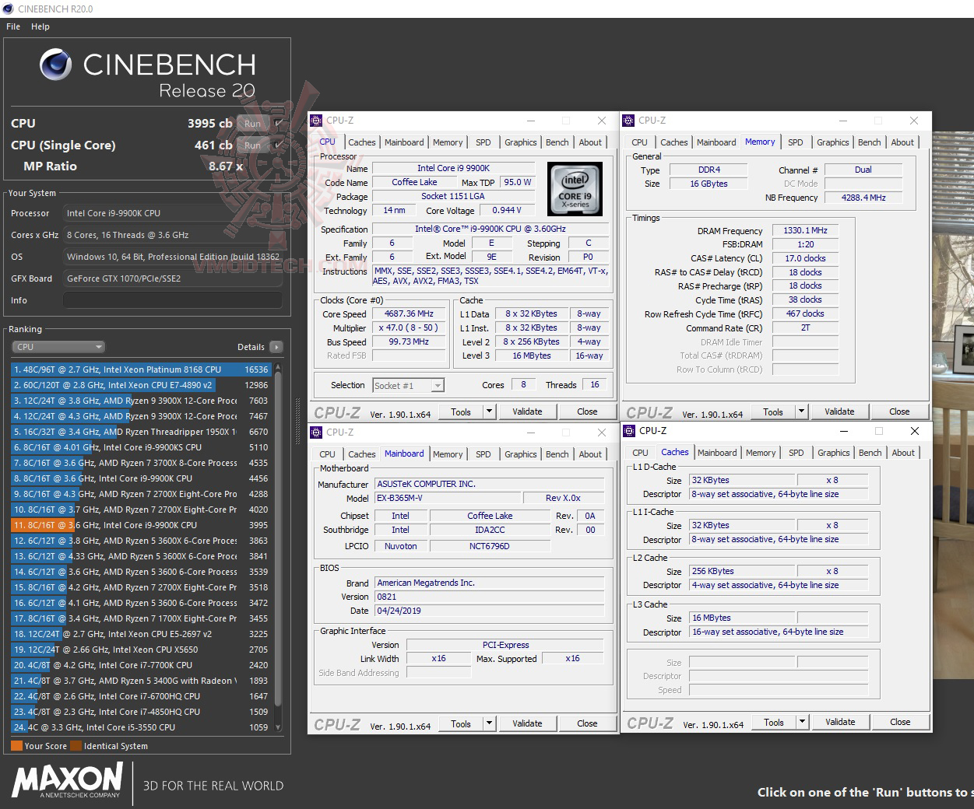
Task: Open Graphics tab in Mainboard window
Action: 520,454
